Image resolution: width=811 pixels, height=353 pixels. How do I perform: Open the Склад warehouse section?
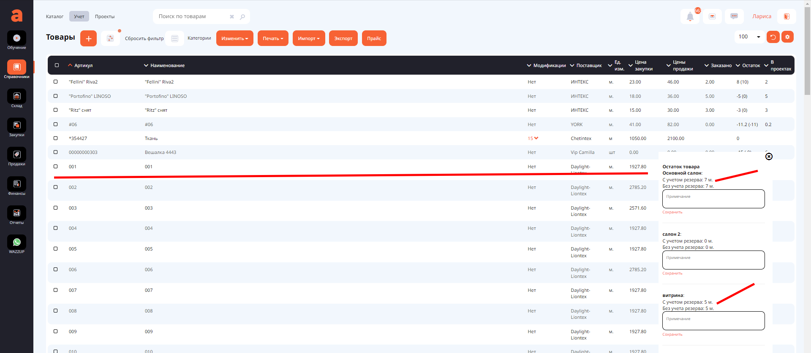click(16, 97)
